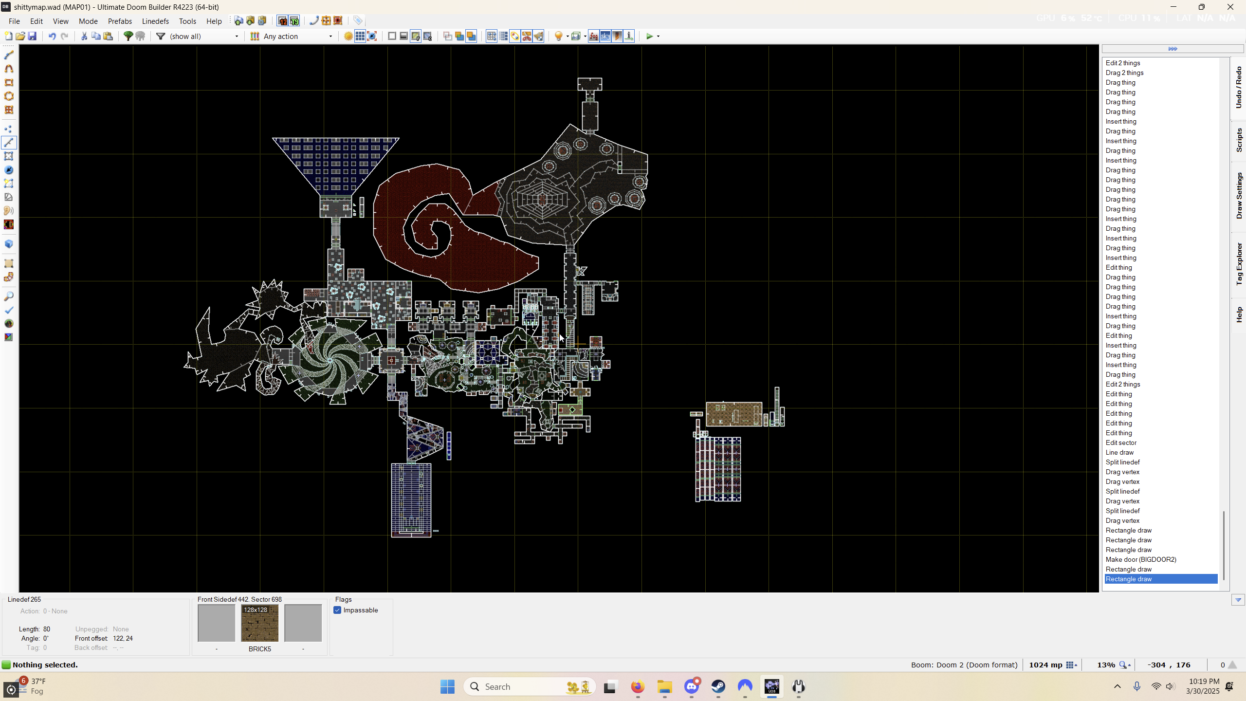Click the BRICK5 middle texture thumbnail

(x=259, y=623)
